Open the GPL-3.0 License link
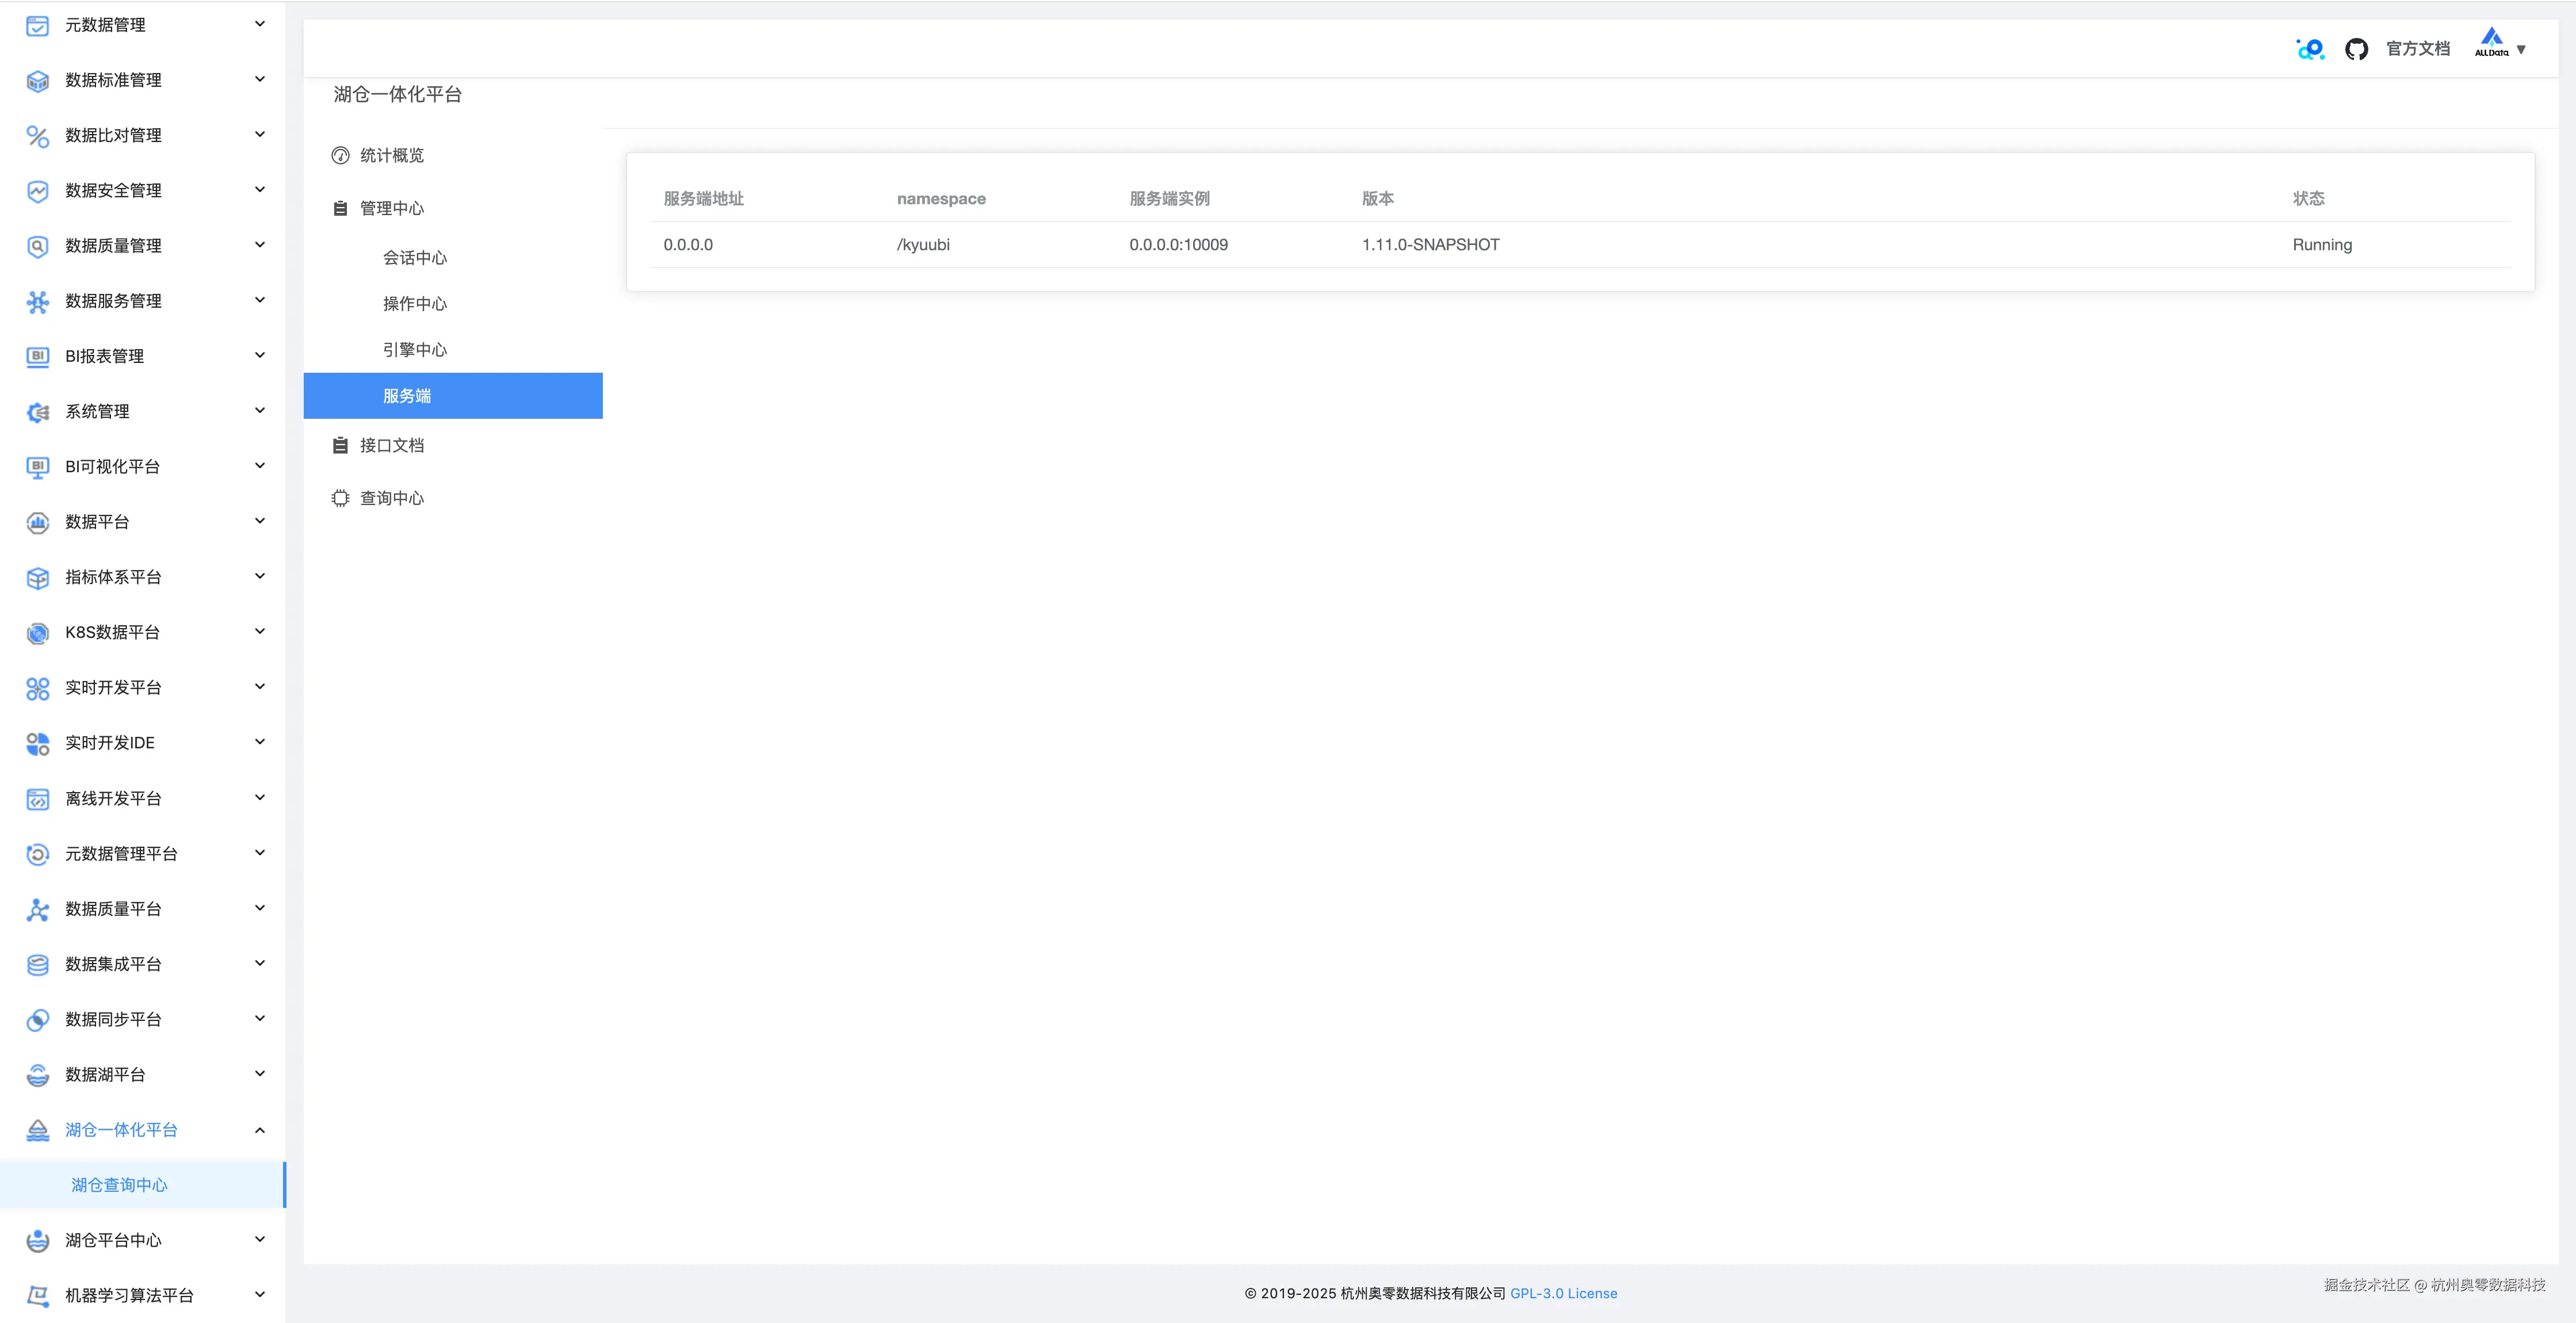 pos(1563,1293)
